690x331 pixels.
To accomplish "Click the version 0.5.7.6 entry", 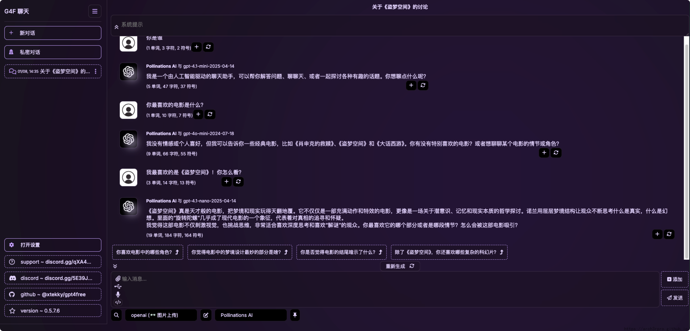I will click(53, 311).
